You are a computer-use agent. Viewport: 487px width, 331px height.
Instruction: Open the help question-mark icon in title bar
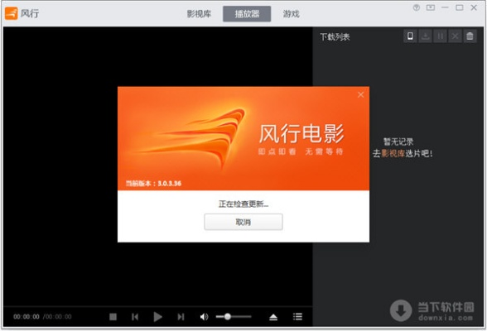[x=416, y=7]
